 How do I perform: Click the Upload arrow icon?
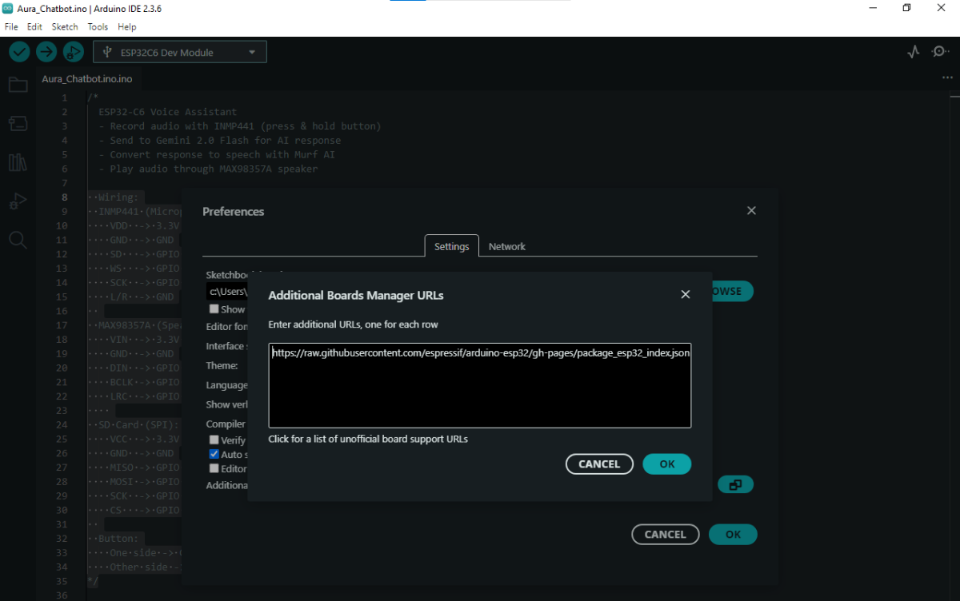(46, 52)
